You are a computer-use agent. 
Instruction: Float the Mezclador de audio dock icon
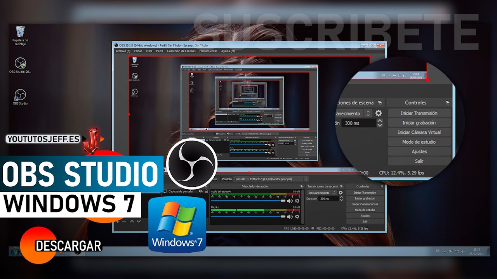pos(302,186)
